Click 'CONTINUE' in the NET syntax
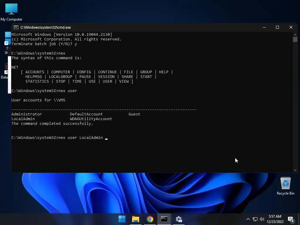 pos(107,72)
